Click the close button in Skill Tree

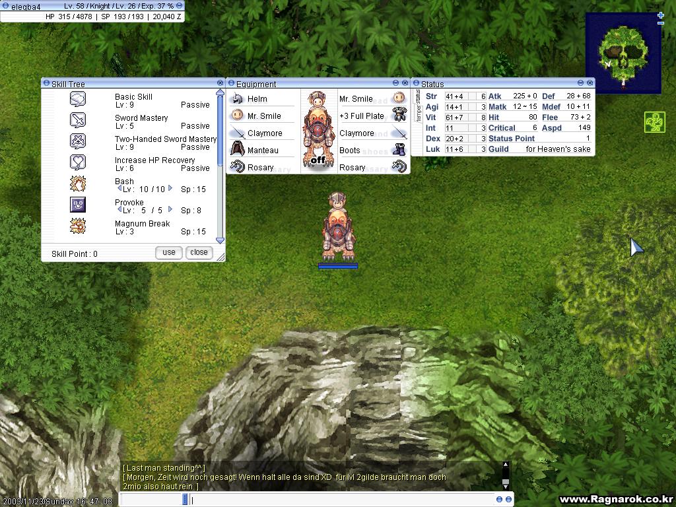tap(199, 253)
